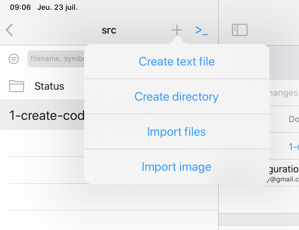Viewport: 299px width, 230px height.
Task: Tap the 09:06 clock in status bar
Action: 20,7
